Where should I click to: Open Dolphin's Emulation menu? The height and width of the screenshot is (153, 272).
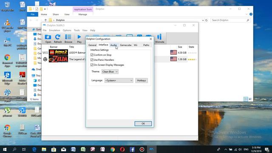pos(54,30)
